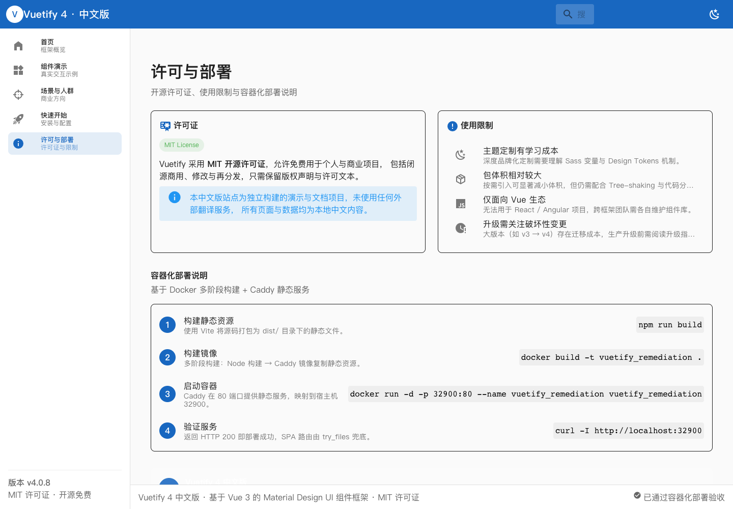Click the docker run -d command snippet

coord(526,394)
